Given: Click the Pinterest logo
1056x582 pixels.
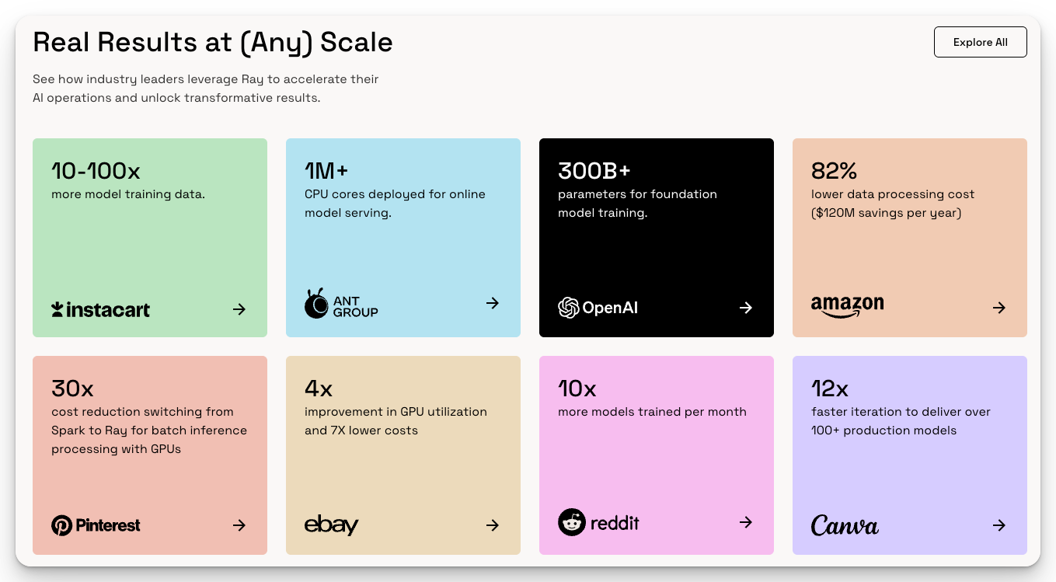Looking at the screenshot, I should (96, 525).
